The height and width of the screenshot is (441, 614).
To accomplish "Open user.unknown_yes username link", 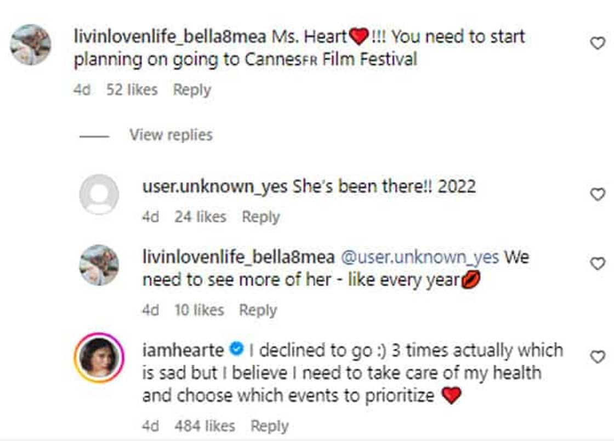I will pos(214,187).
